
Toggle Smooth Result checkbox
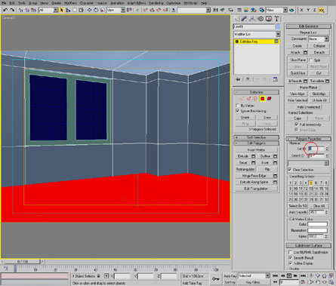point(290,258)
